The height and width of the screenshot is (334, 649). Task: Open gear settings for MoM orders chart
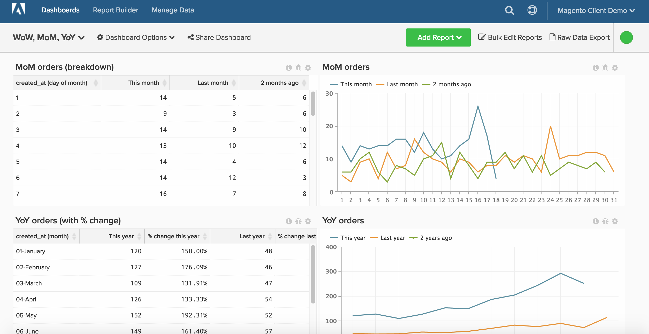pyautogui.click(x=615, y=68)
